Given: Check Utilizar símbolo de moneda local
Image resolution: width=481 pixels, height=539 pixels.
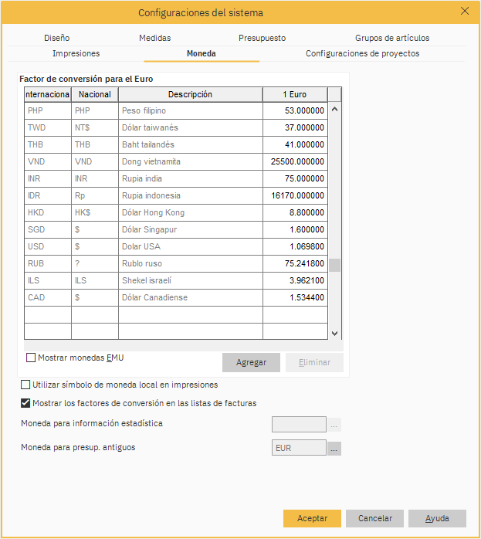Looking at the screenshot, I should point(26,385).
